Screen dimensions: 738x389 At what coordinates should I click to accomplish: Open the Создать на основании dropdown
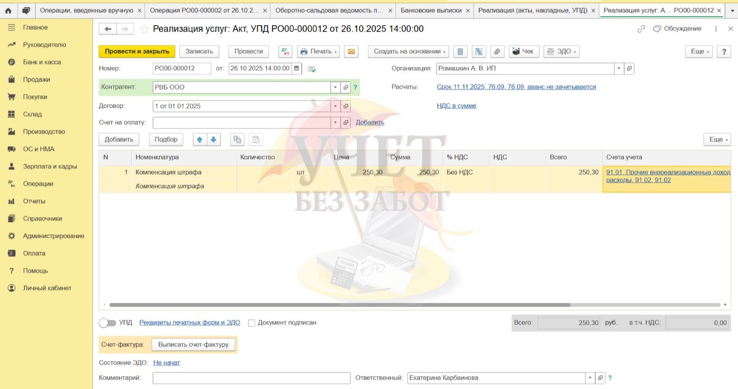tap(408, 52)
